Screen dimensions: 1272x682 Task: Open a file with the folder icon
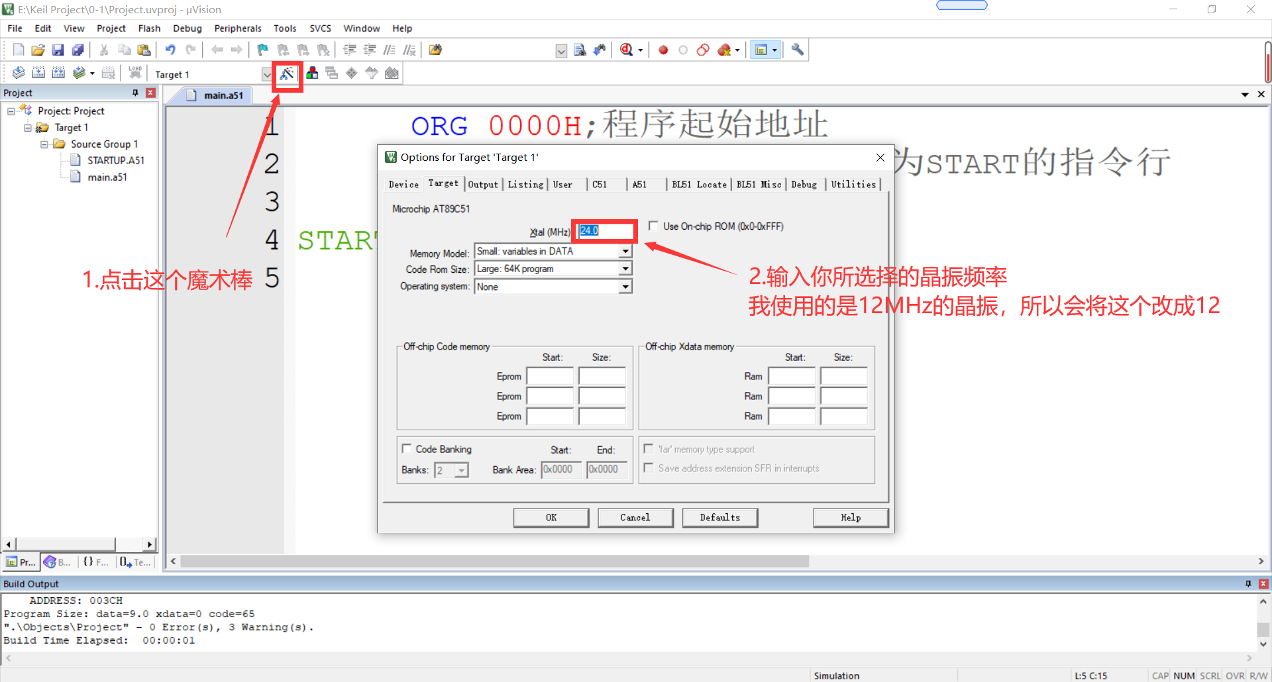pos(38,50)
